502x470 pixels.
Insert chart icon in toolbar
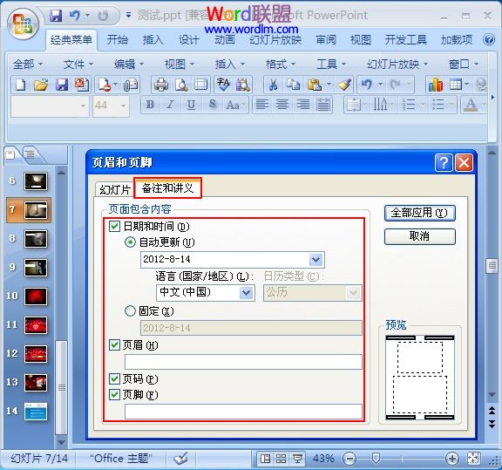click(436, 85)
